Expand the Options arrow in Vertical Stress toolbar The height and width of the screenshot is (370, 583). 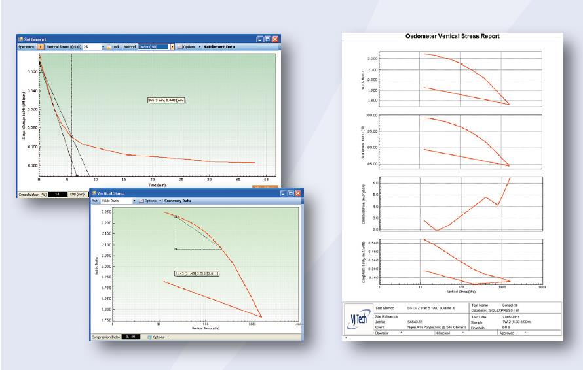click(x=160, y=201)
